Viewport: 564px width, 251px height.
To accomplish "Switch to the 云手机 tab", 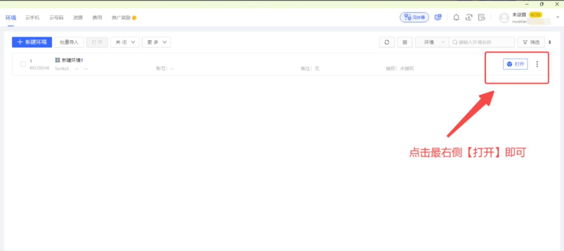I will pyautogui.click(x=32, y=18).
